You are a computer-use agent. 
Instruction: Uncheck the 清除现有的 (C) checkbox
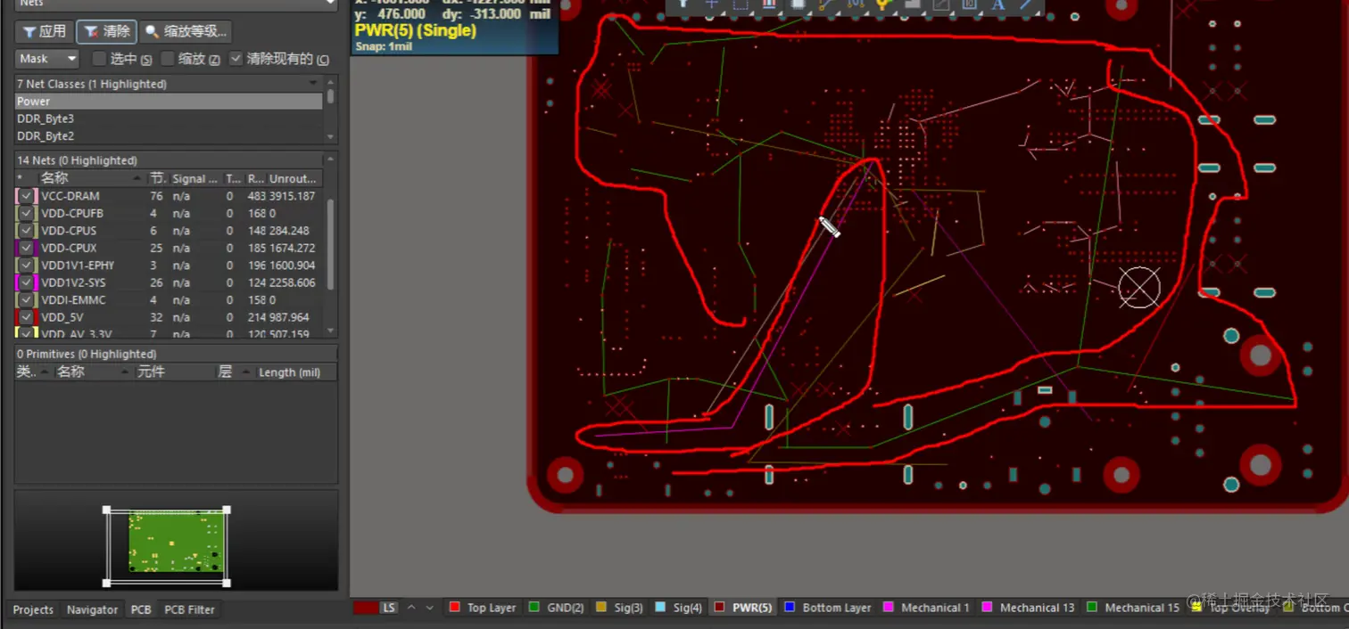click(x=236, y=59)
